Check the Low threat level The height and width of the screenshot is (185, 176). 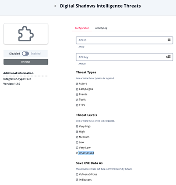(77, 142)
